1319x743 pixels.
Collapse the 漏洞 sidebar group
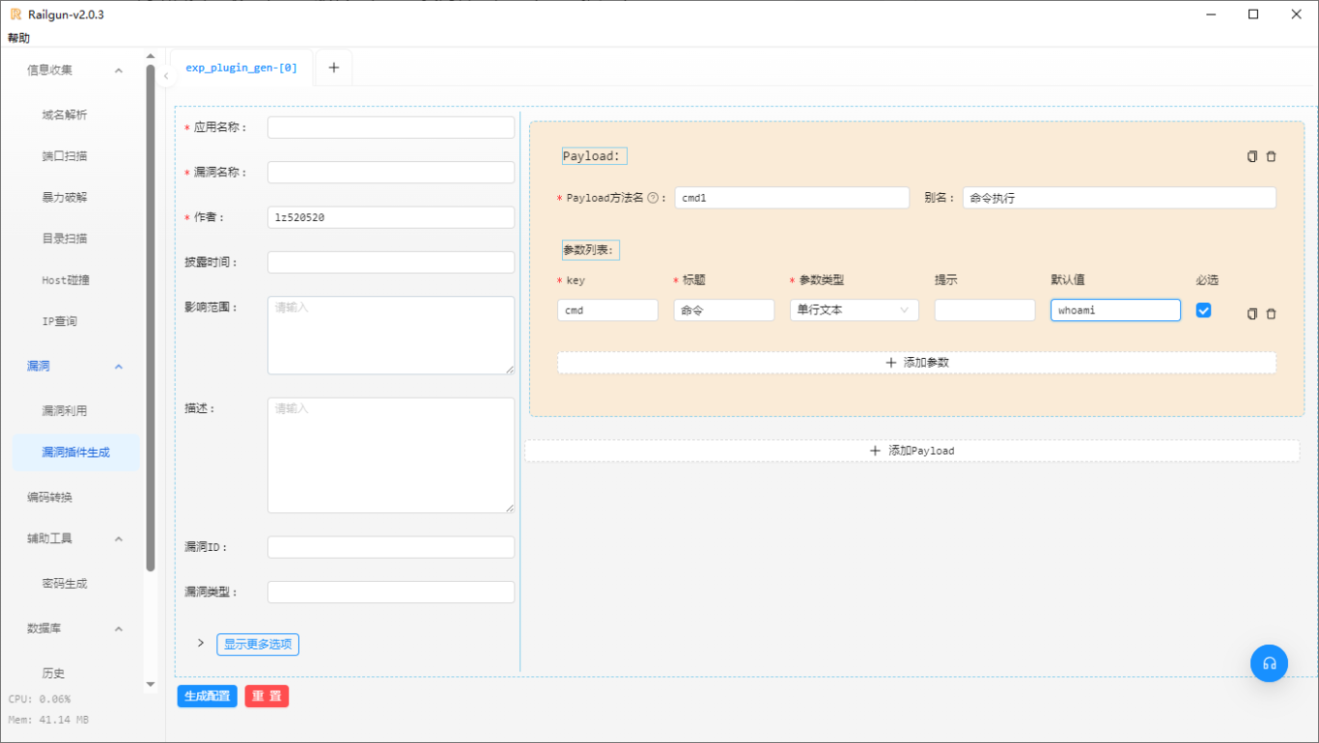(x=119, y=367)
